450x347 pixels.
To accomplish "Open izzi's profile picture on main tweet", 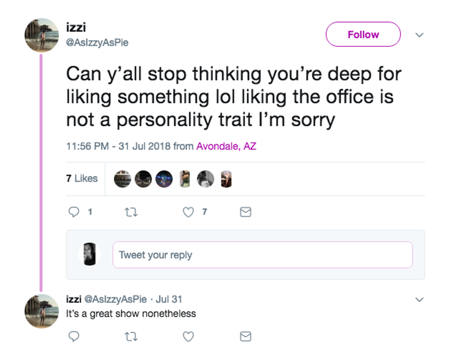I will [41, 35].
